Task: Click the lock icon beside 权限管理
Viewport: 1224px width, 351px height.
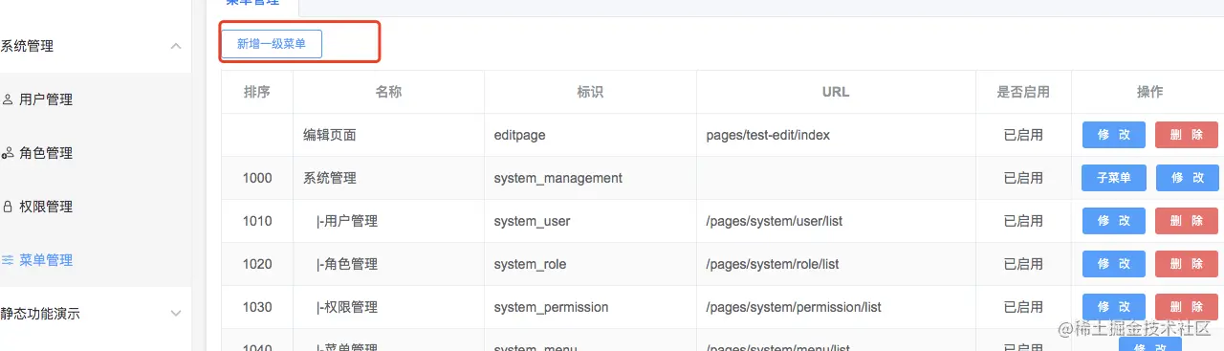Action: [x=8, y=207]
